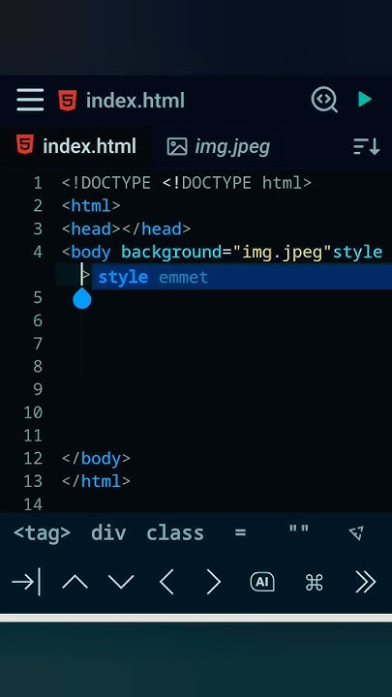
Task: Select the style emmet suggestion
Action: click(x=242, y=277)
